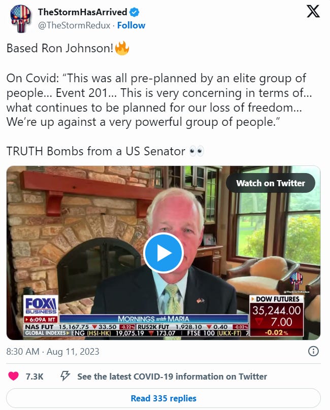Click the lightning bolt COVID icon

pos(65,376)
